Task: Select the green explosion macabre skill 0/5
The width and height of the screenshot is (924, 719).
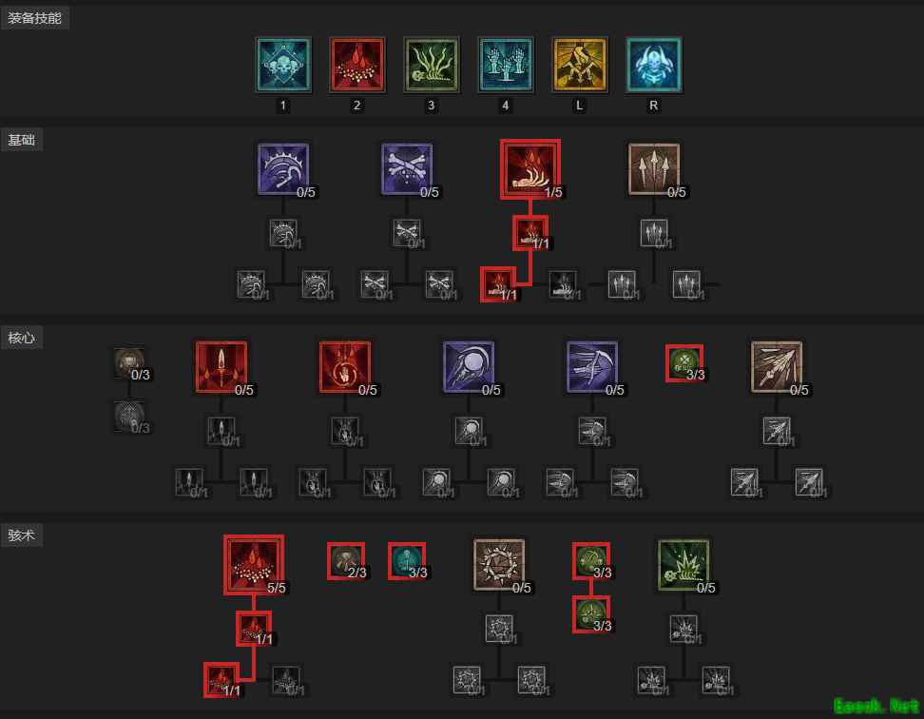Action: (684, 565)
